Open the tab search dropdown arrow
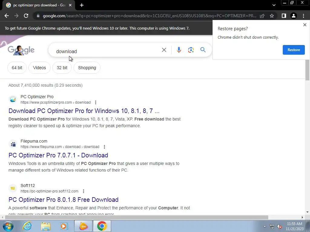Image resolution: width=310 pixels, height=232 pixels. pos(274,5)
